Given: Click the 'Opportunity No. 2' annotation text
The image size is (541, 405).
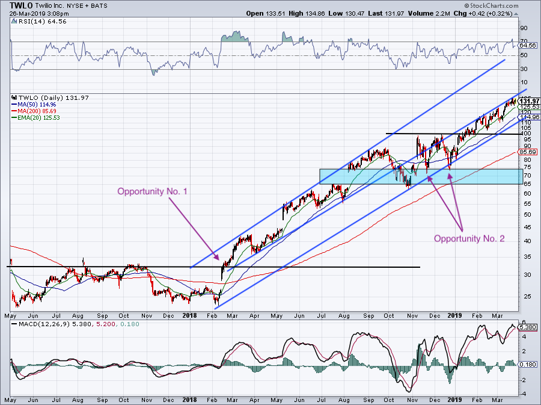Looking at the screenshot, I should tap(469, 238).
